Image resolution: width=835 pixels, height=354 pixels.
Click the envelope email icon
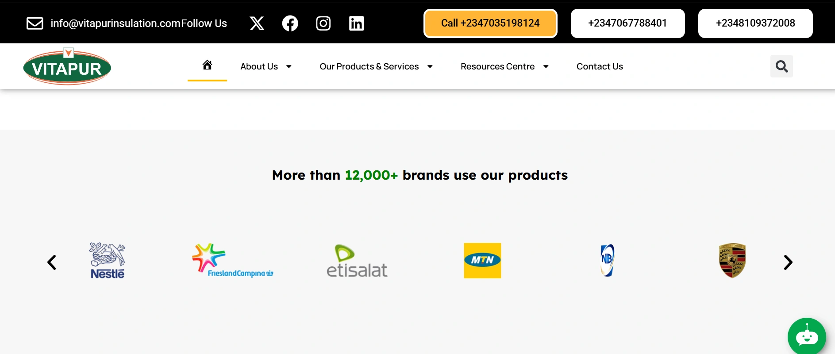35,23
